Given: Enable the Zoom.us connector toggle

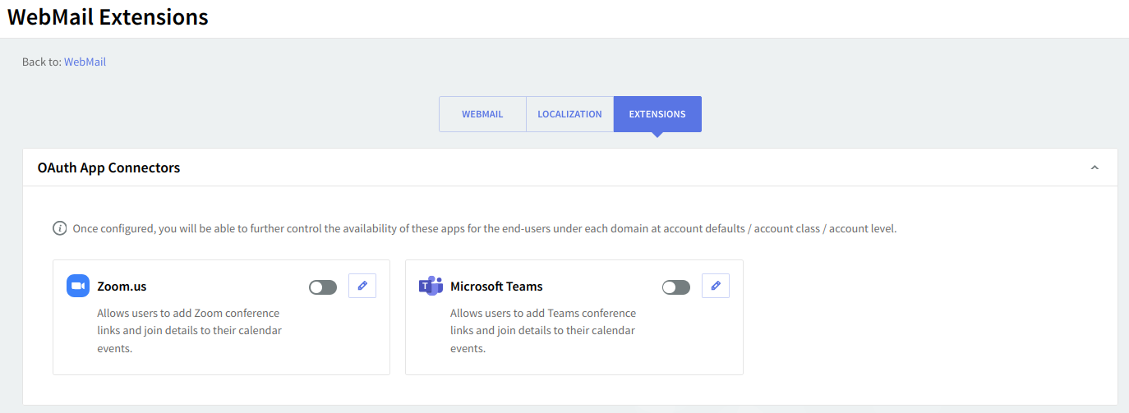Looking at the screenshot, I should click(323, 287).
